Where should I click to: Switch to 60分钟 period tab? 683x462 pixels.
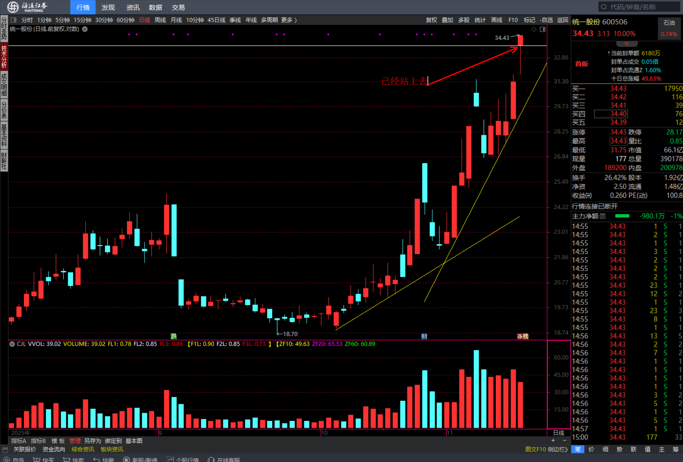pyautogui.click(x=125, y=20)
